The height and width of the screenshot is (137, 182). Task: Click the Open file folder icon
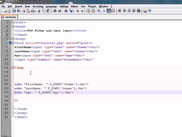coord(9,11)
